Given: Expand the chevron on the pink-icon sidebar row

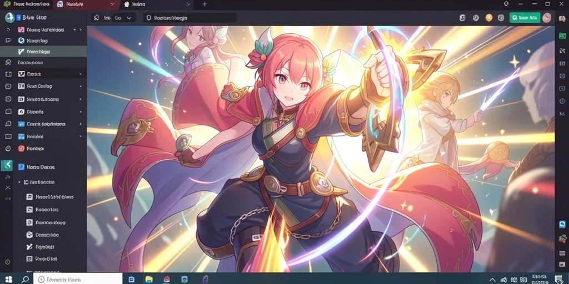Looking at the screenshot, I should tap(81, 30).
